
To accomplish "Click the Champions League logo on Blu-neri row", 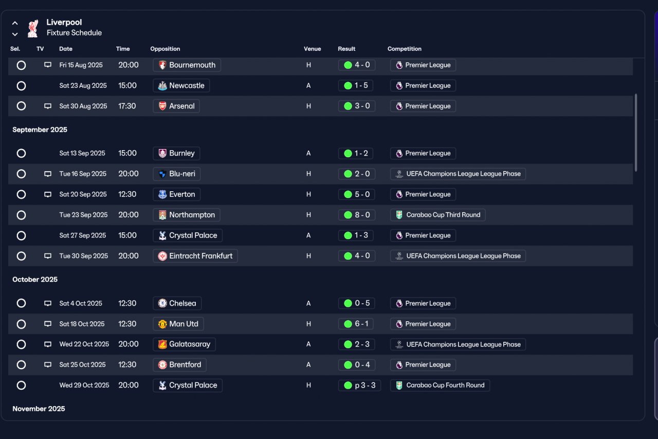I will tap(399, 174).
